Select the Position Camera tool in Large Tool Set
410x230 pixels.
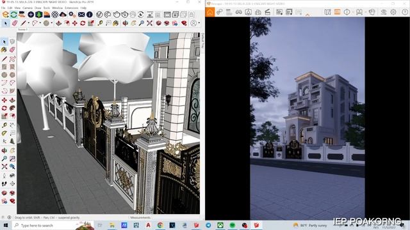click(4, 175)
